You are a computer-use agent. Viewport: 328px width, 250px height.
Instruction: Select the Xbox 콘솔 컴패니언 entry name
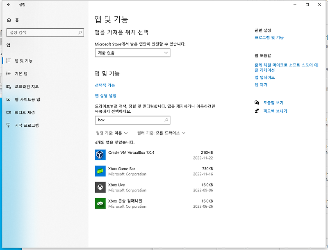(125, 201)
